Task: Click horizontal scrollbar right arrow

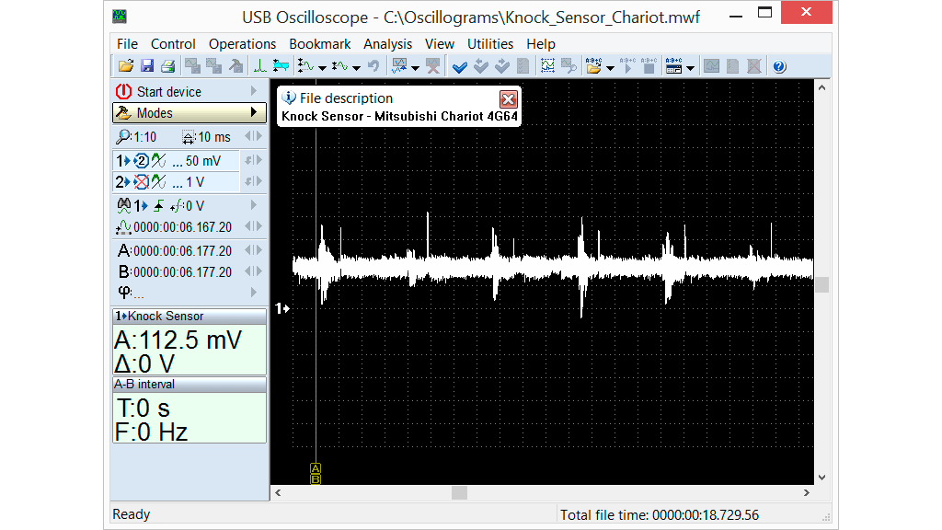Action: coord(806,493)
